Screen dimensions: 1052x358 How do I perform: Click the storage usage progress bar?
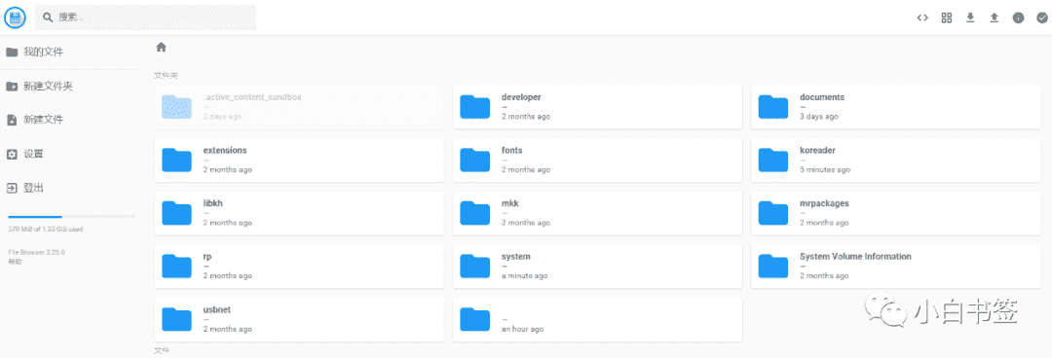pos(71,217)
